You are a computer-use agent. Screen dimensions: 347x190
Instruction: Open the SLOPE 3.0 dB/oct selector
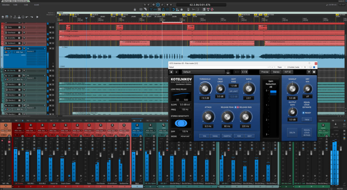pos(185,105)
